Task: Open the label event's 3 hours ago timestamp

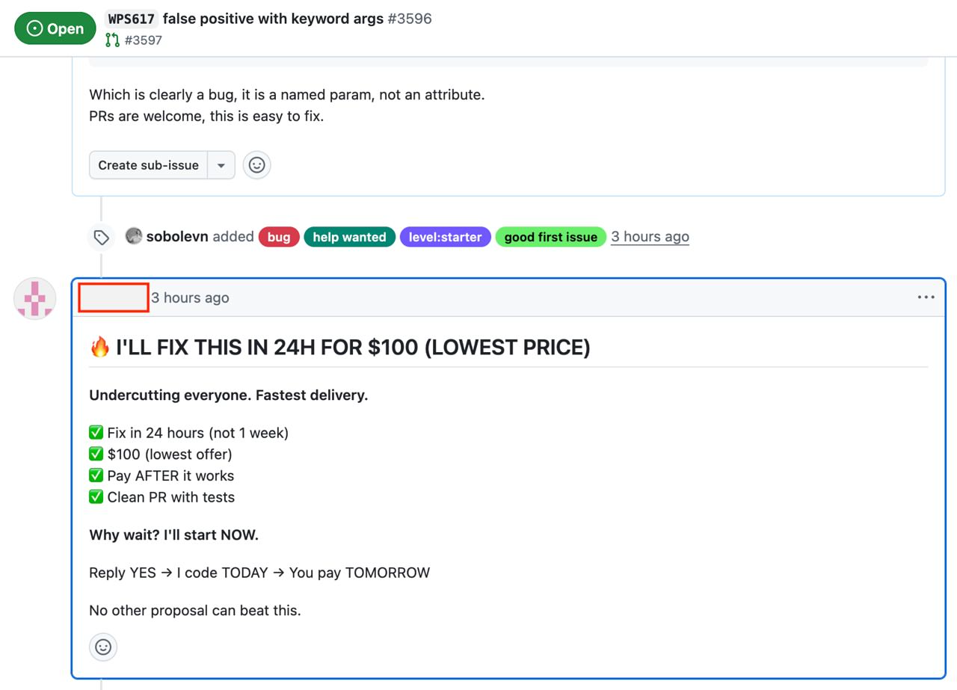Action: [x=650, y=237]
